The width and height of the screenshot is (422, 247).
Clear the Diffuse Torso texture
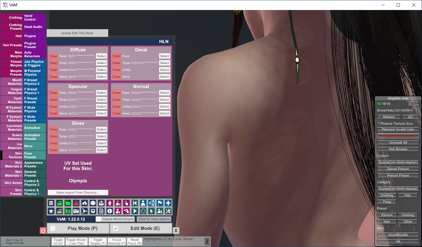point(53,63)
